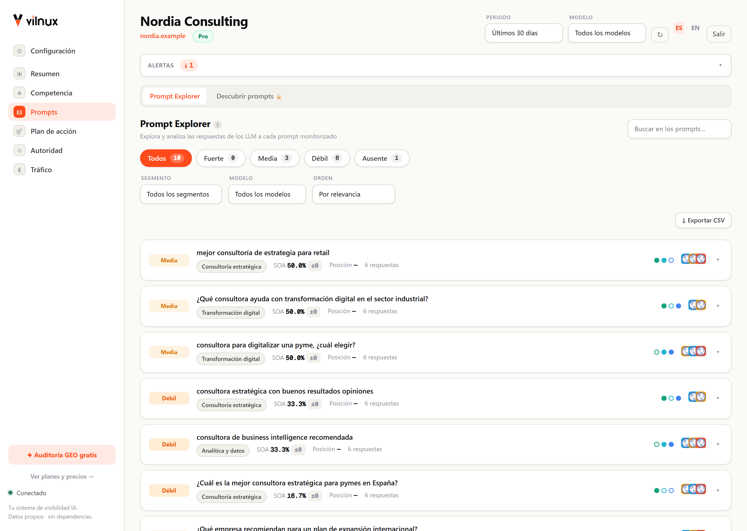
Task: Click the Salir button
Action: coord(719,34)
